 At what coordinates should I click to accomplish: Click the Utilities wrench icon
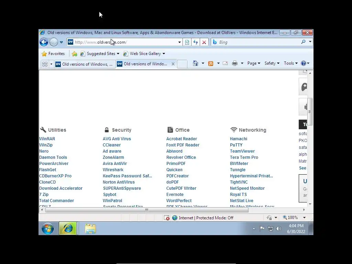[43, 130]
